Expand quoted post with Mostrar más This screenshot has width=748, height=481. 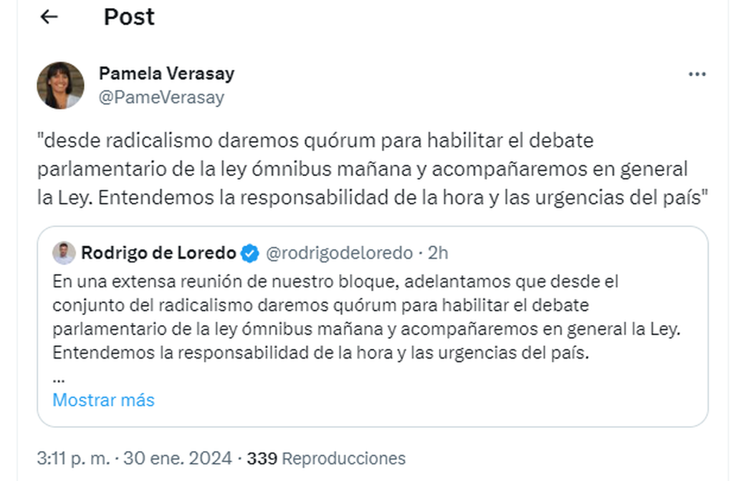point(103,400)
